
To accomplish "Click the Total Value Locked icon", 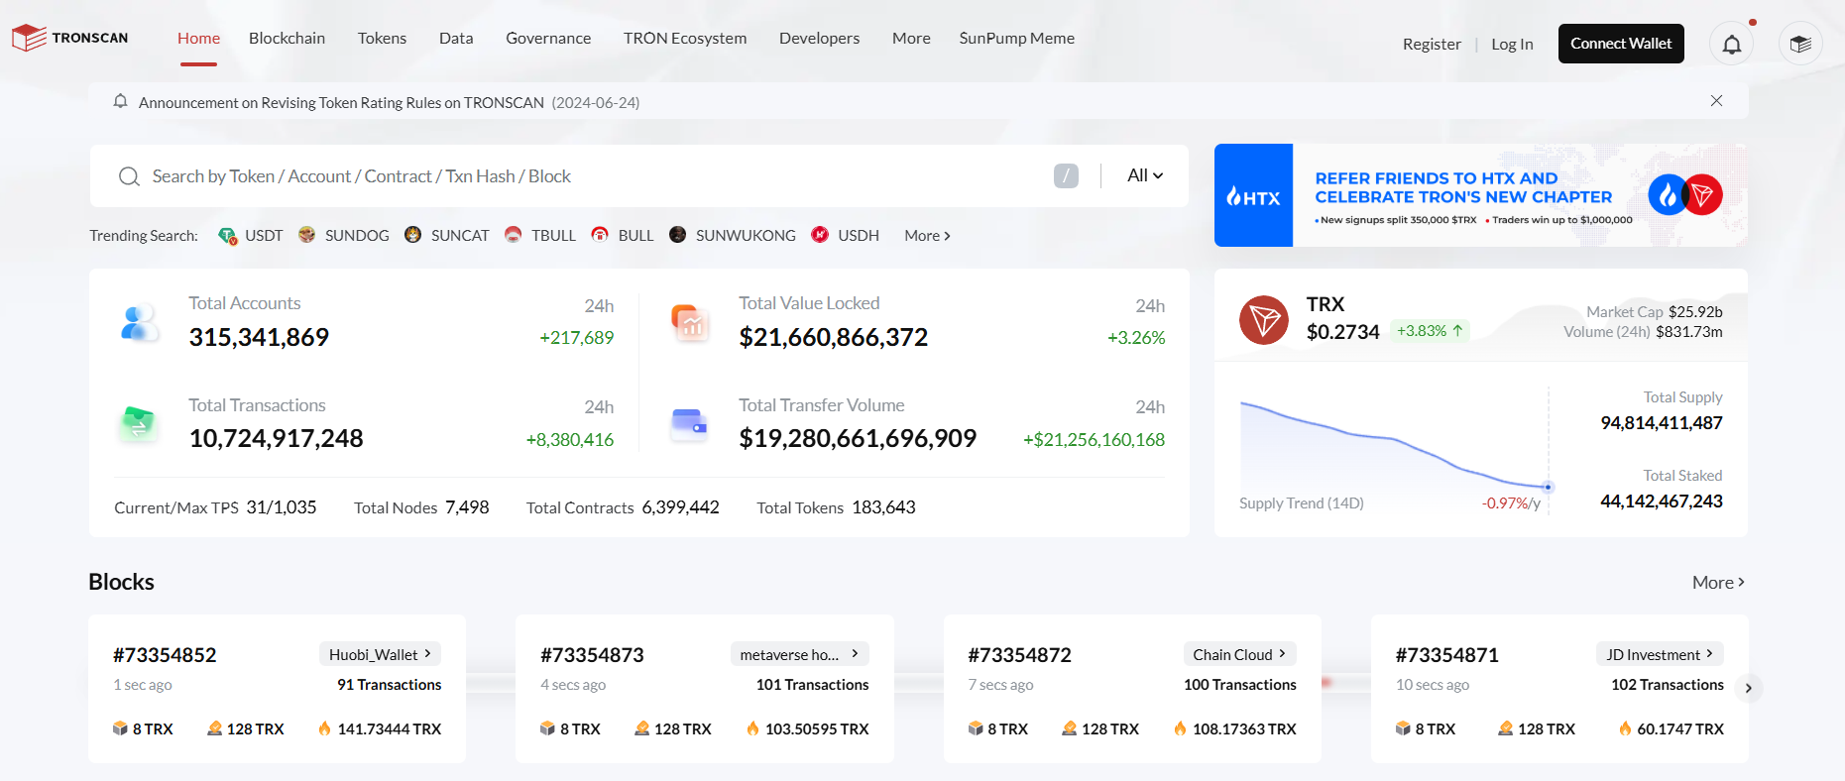I will (690, 323).
